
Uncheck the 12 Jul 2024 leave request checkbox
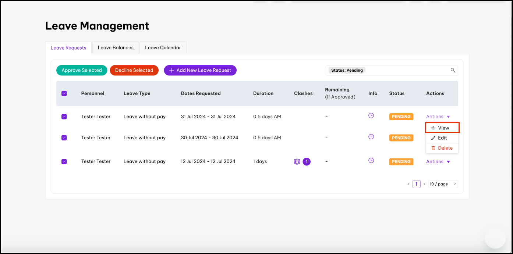tap(64, 161)
